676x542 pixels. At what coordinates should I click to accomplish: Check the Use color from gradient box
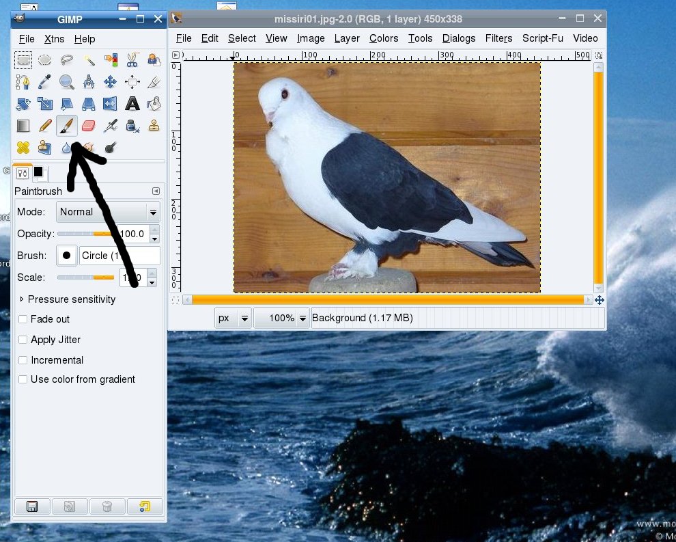tap(23, 379)
